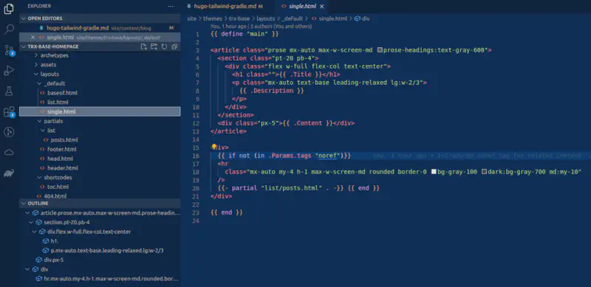Open the Run and Debug view

click(x=9, y=70)
